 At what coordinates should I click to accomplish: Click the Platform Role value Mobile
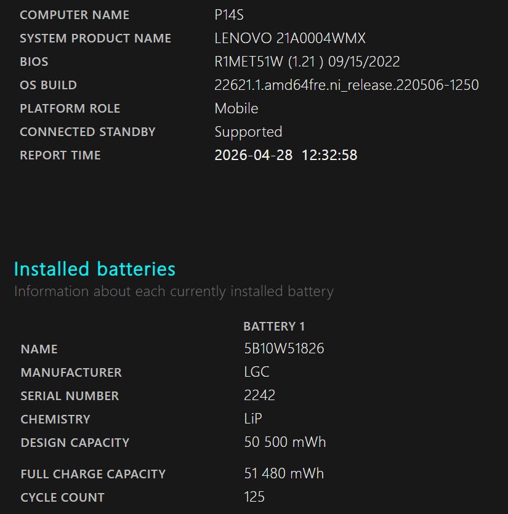236,108
